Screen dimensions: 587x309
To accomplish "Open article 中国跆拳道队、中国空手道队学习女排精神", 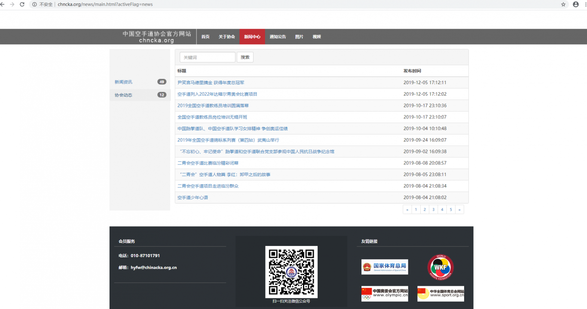I will tap(232, 128).
